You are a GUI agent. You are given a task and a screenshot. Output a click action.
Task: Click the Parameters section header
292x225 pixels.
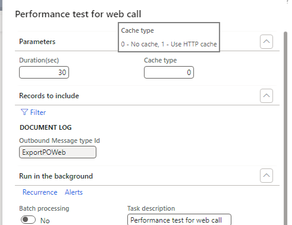tap(37, 42)
